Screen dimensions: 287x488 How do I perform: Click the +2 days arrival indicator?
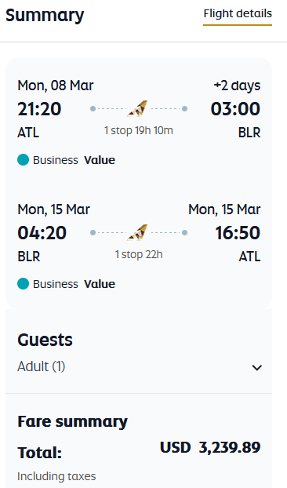coord(237,86)
